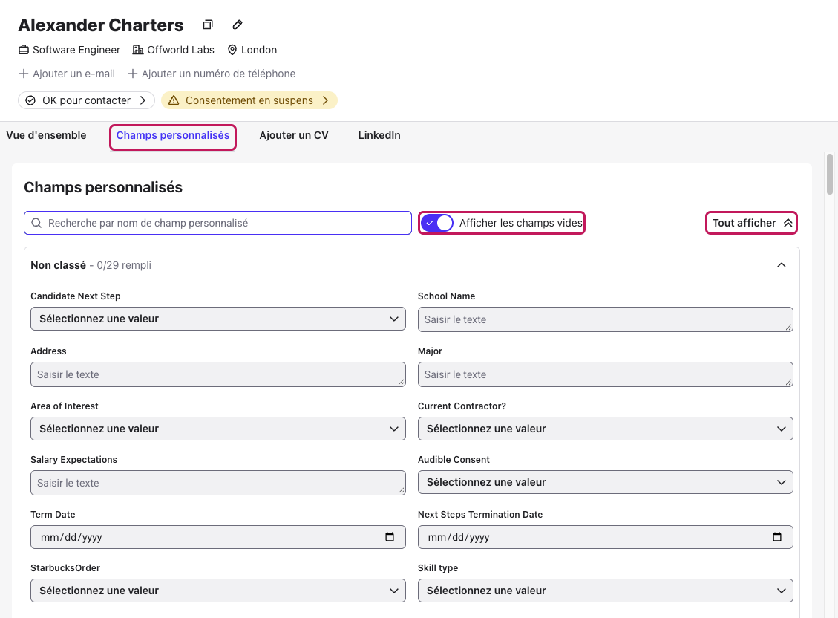Screen dimensions: 838x618
Task: Click the copy icon beside Alexander Charters
Action: coord(208,25)
